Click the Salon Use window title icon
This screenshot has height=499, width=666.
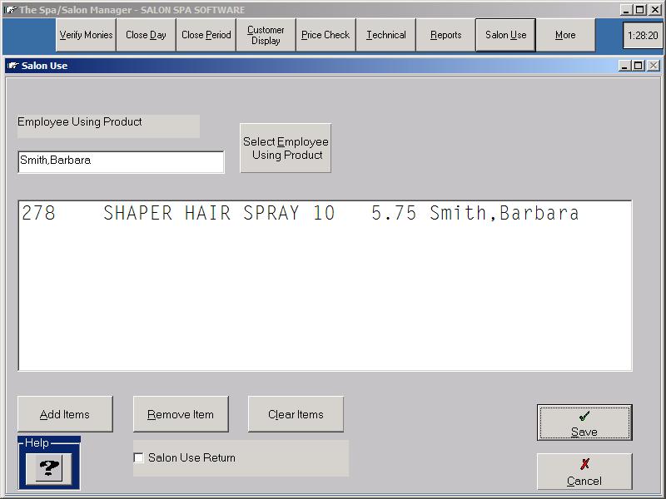12,66
